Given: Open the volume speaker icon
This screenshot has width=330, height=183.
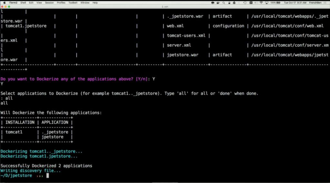Looking at the screenshot, I should click(x=256, y=3).
